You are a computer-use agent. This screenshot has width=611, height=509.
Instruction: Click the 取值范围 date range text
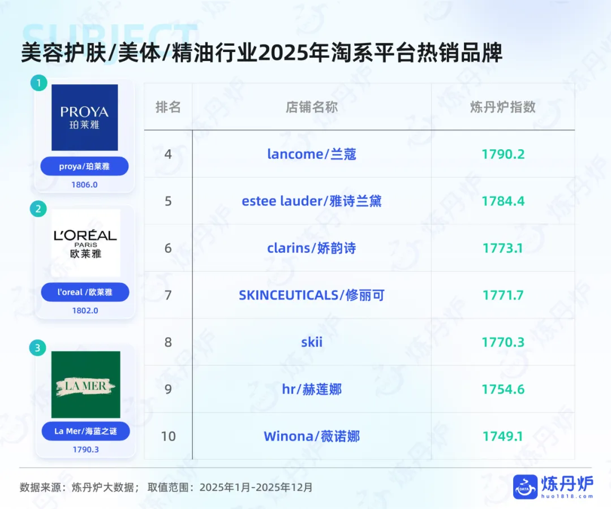(230, 487)
